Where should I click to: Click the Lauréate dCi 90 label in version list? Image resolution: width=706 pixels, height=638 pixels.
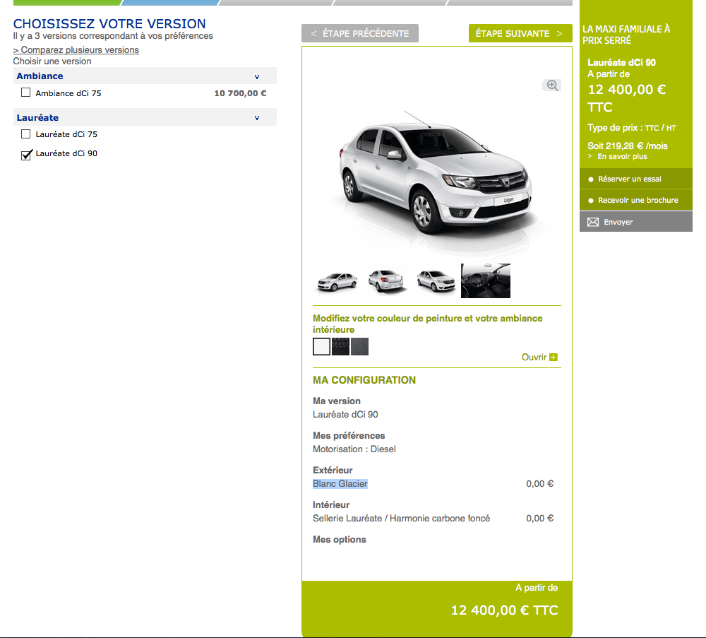click(x=66, y=153)
